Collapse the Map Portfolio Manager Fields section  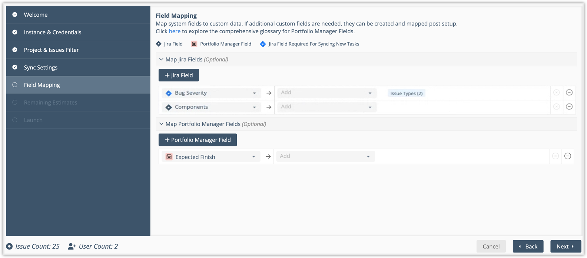pos(161,124)
